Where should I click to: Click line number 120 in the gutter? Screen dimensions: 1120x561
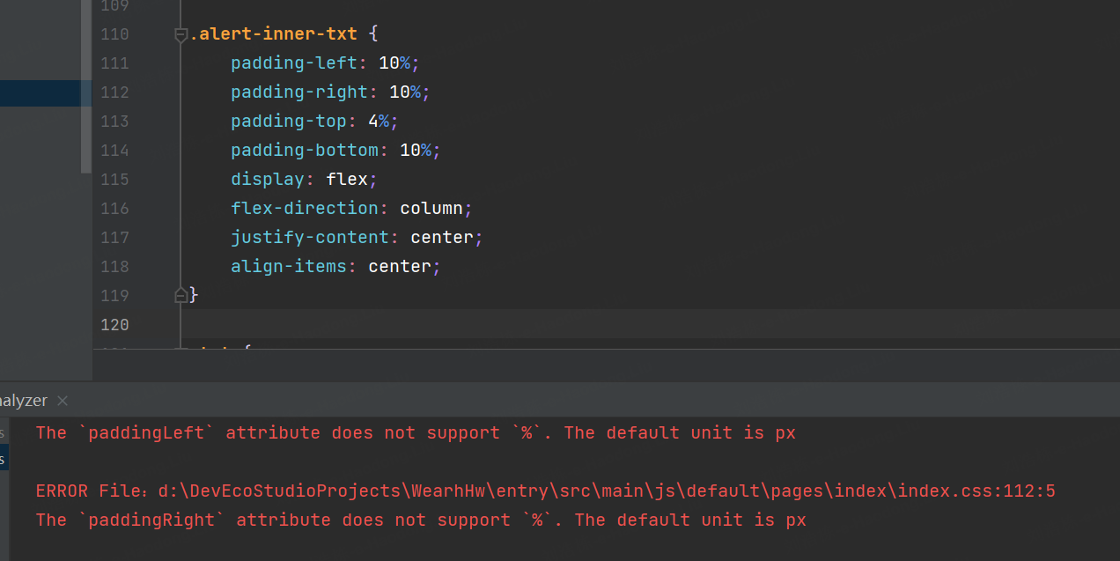[x=114, y=325]
